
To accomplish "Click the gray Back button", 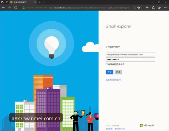I will pyautogui.click(x=118, y=72).
